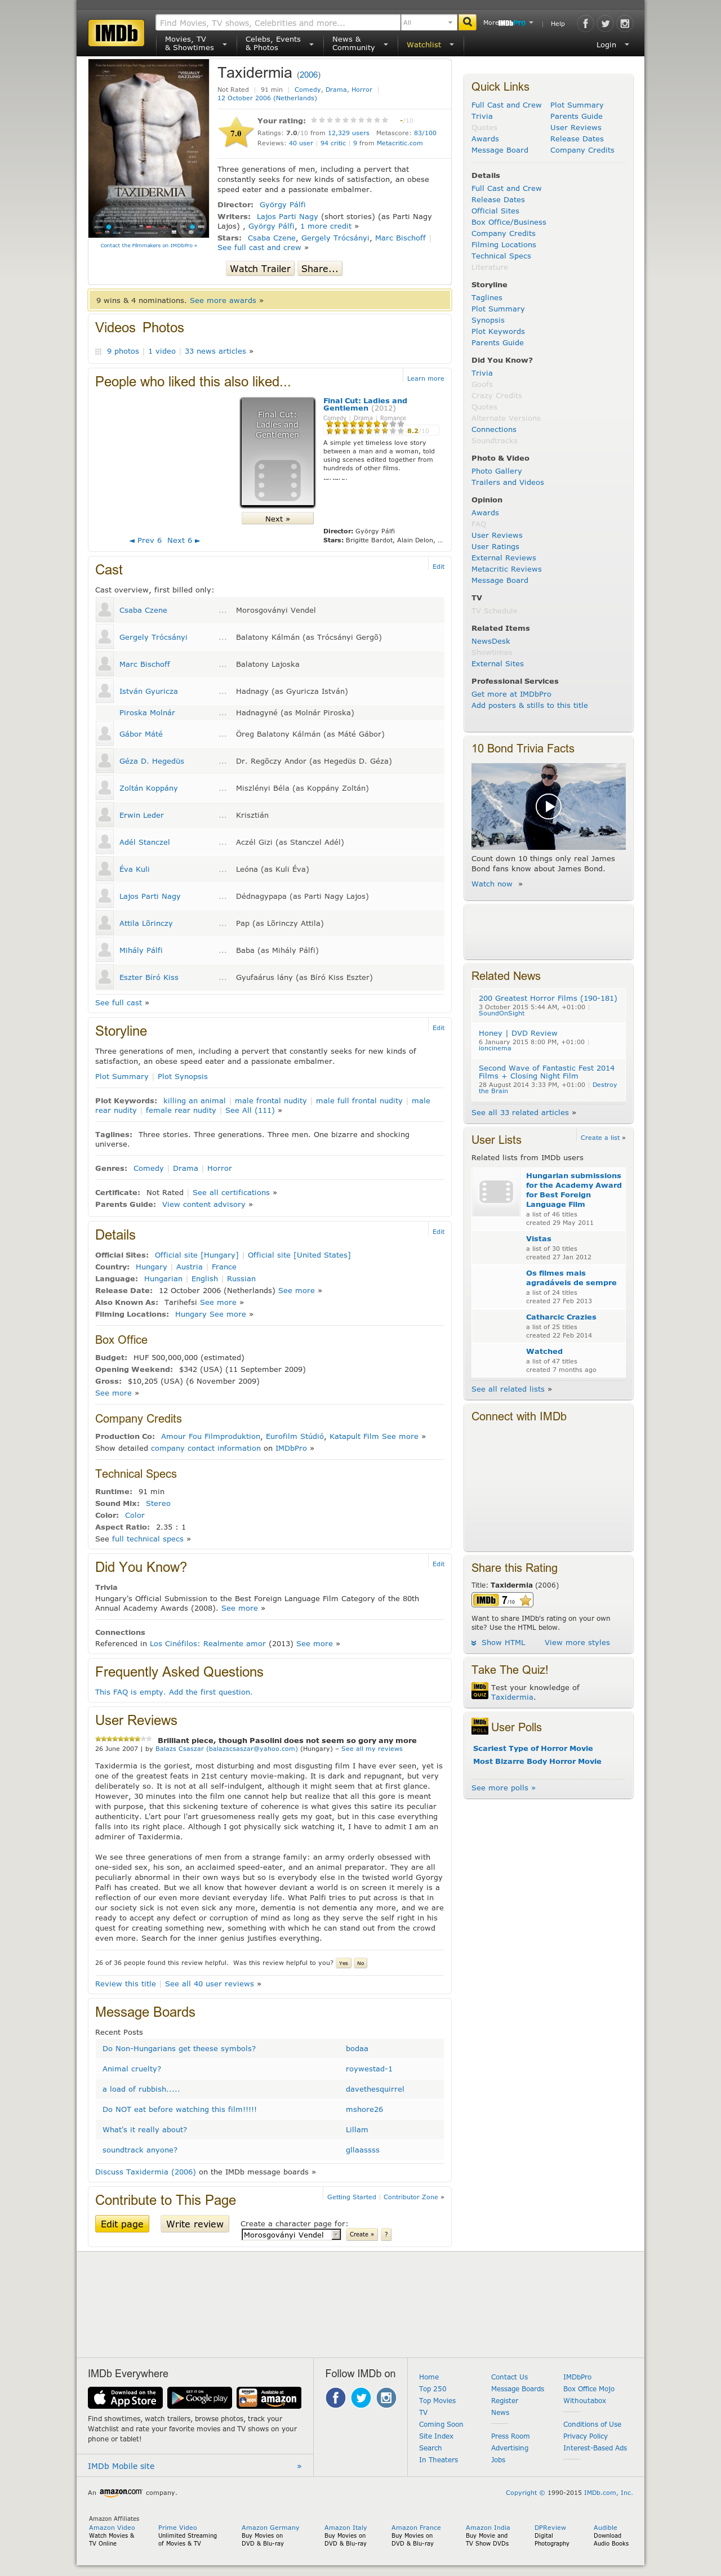Click the Twitter icon under Follow IMDb on

[361, 2397]
